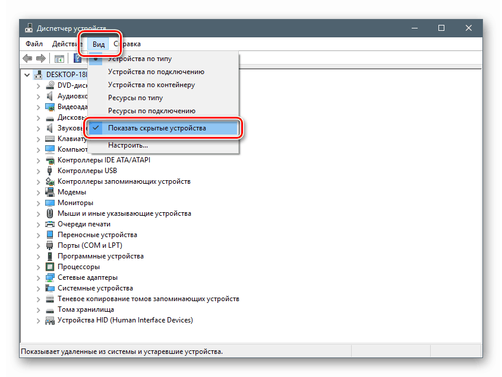Select Ресурсы по подключению view
Screen dimensions: 502x377
point(163,111)
